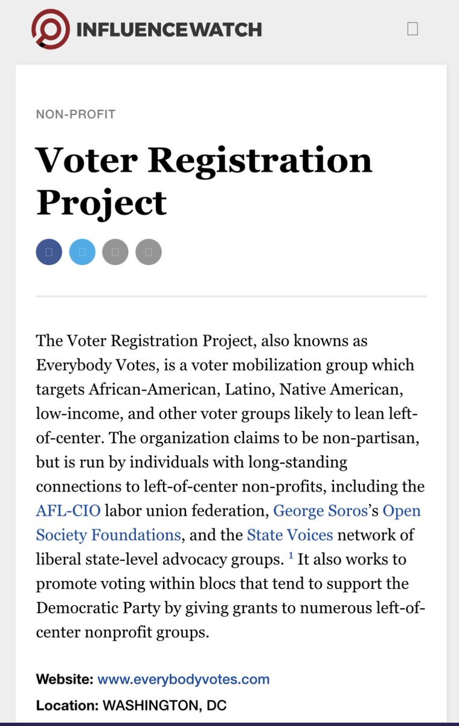This screenshot has width=459, height=726.
Task: Open the top-right navigation menu icon
Action: [412, 28]
